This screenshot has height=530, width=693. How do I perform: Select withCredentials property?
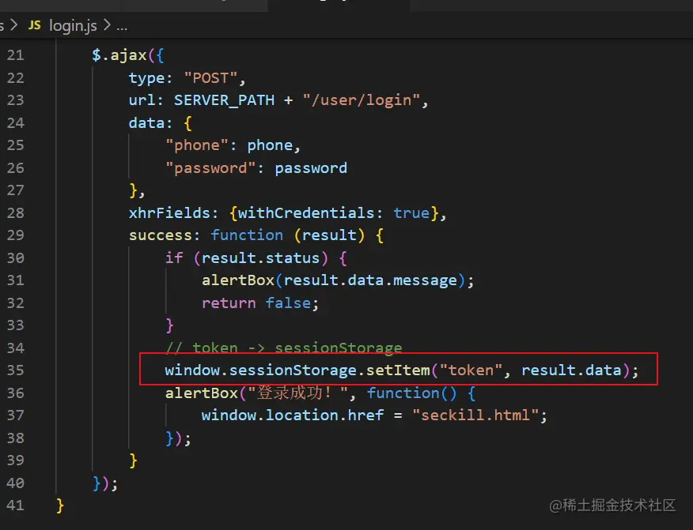(x=306, y=213)
